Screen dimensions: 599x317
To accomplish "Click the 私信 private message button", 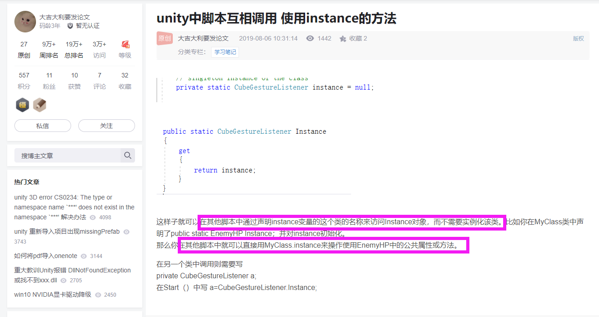I will [x=42, y=126].
